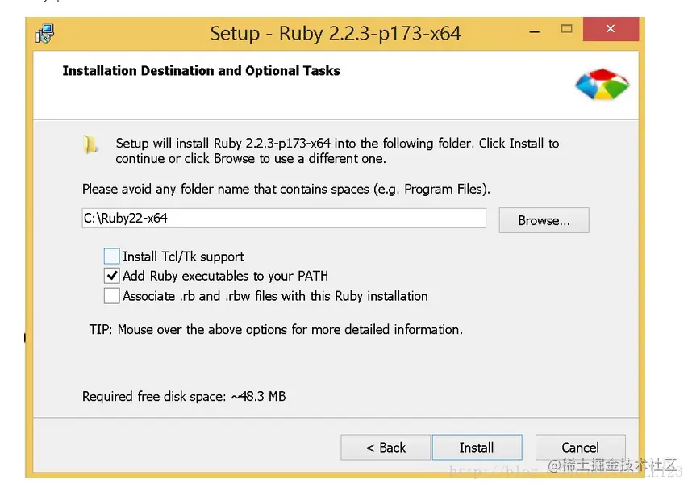Click the Setup installer icon in title bar

click(45, 33)
